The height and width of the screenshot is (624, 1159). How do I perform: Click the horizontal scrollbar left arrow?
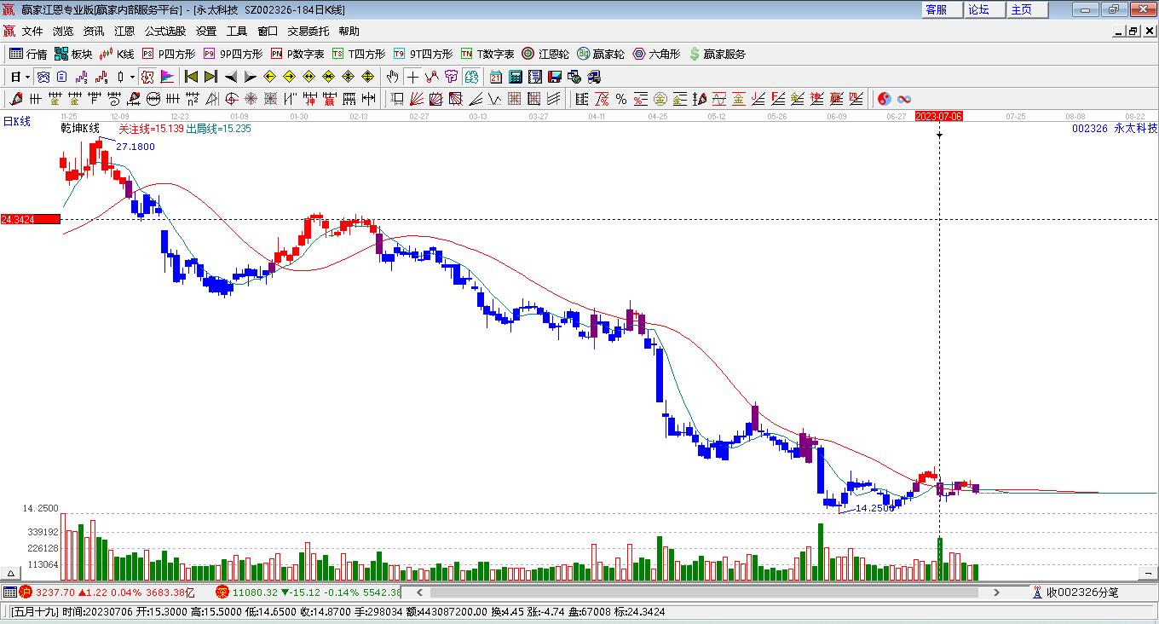click(x=419, y=592)
